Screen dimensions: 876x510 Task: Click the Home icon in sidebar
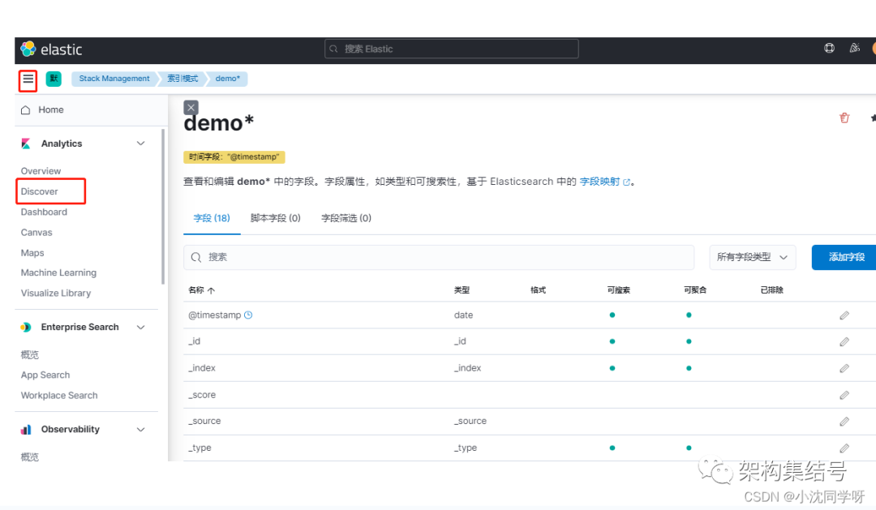[26, 110]
